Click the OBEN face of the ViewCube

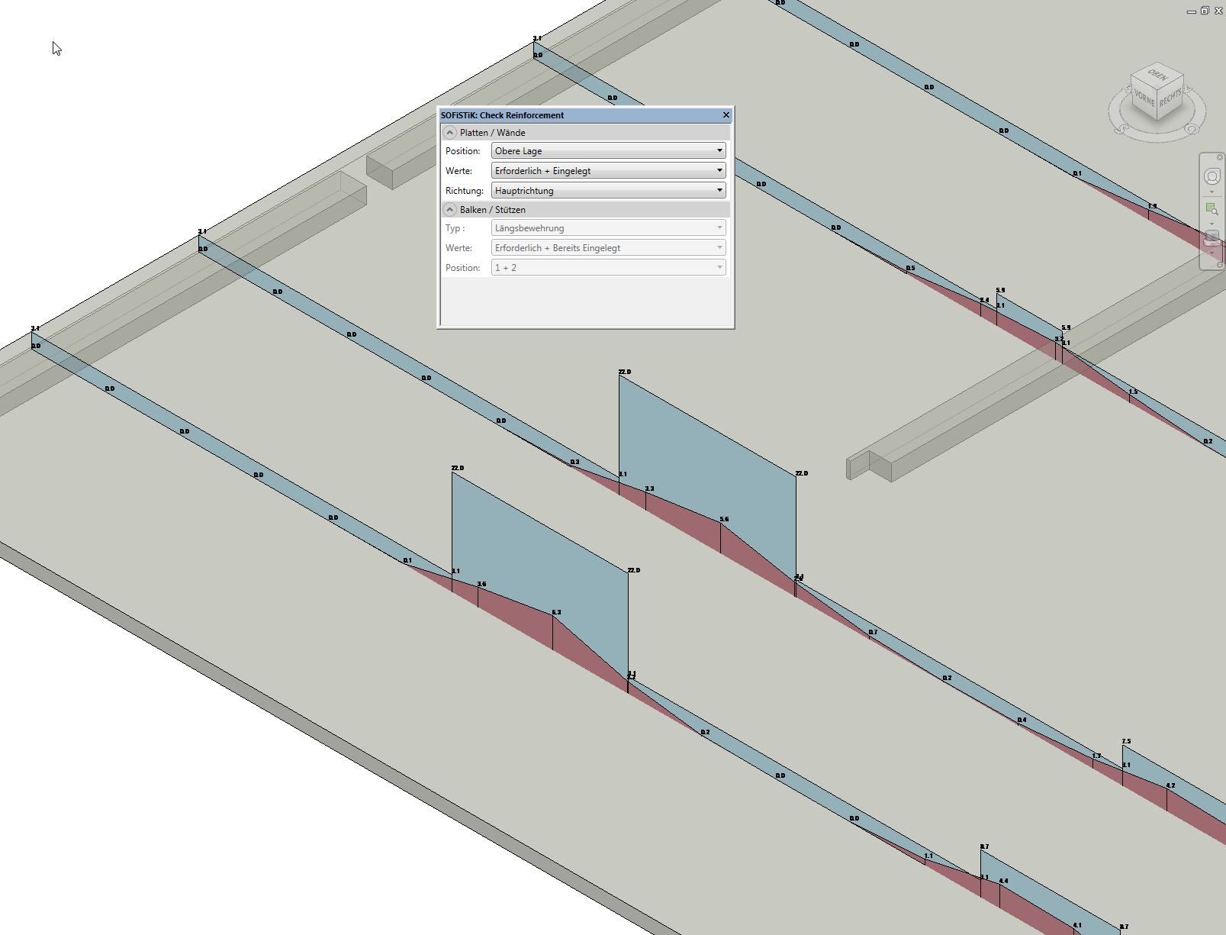pos(1157,76)
